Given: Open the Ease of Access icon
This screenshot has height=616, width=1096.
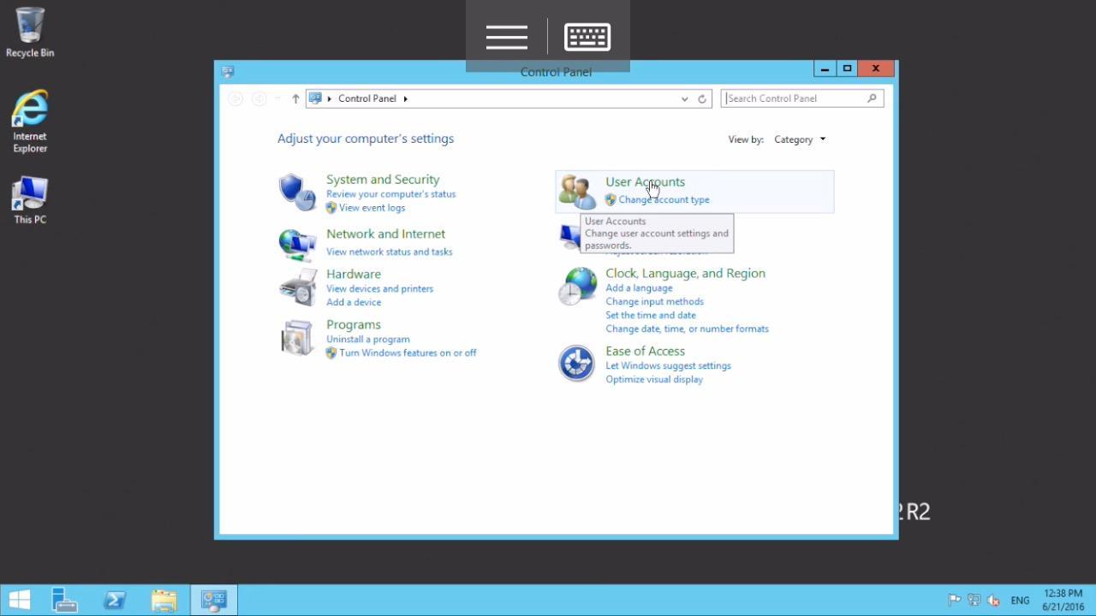Looking at the screenshot, I should tap(576, 363).
